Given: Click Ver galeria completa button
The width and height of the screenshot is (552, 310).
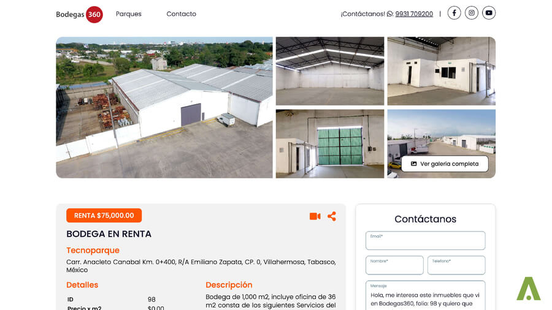Looking at the screenshot, I should click(x=445, y=164).
